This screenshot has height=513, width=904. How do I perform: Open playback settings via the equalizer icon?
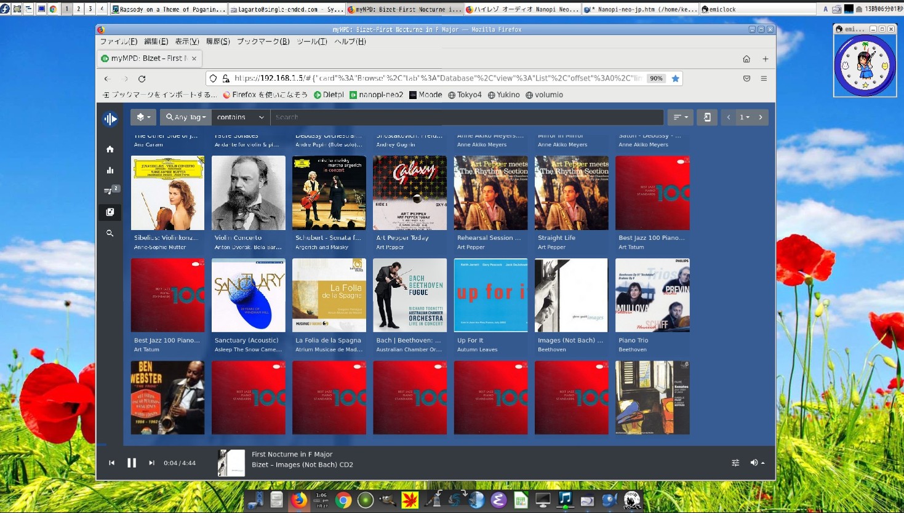pyautogui.click(x=735, y=462)
